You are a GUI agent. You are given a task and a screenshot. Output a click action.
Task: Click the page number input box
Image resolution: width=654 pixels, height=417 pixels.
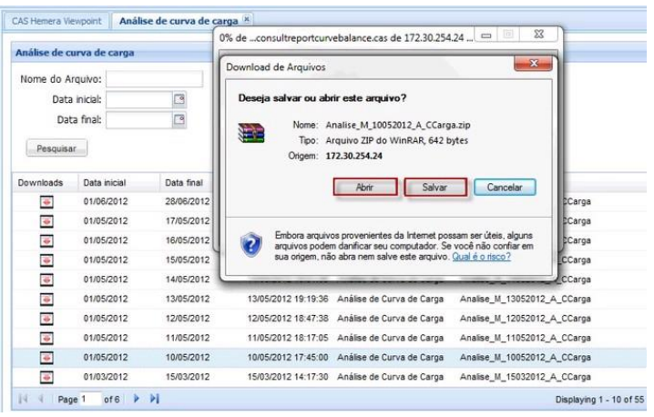pyautogui.click(x=90, y=400)
